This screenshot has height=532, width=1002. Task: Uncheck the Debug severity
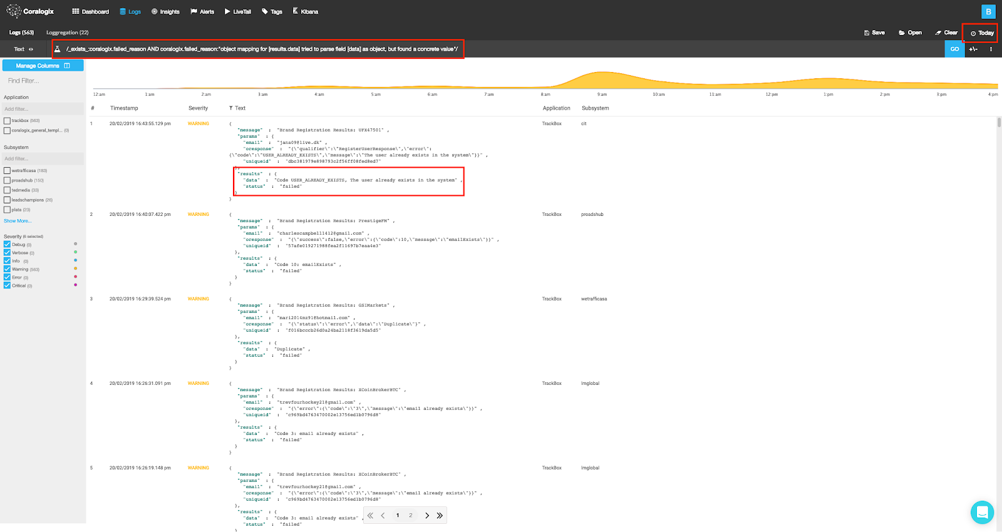tap(7, 245)
